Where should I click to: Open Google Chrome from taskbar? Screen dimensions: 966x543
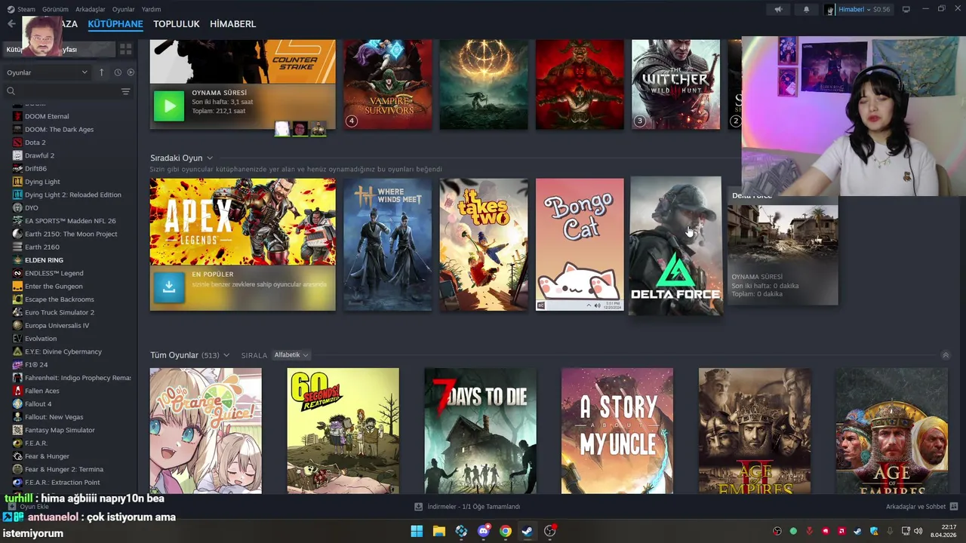(505, 531)
